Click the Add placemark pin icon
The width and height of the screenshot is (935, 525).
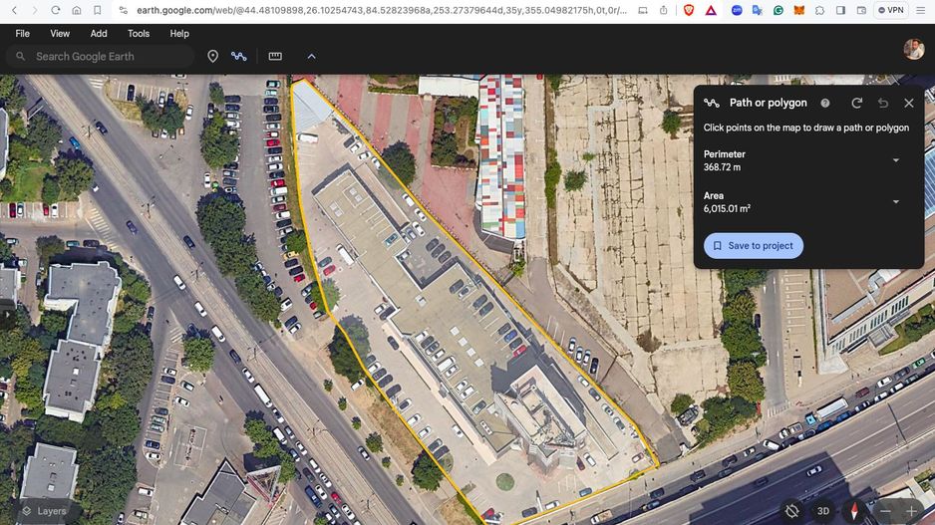(x=212, y=57)
